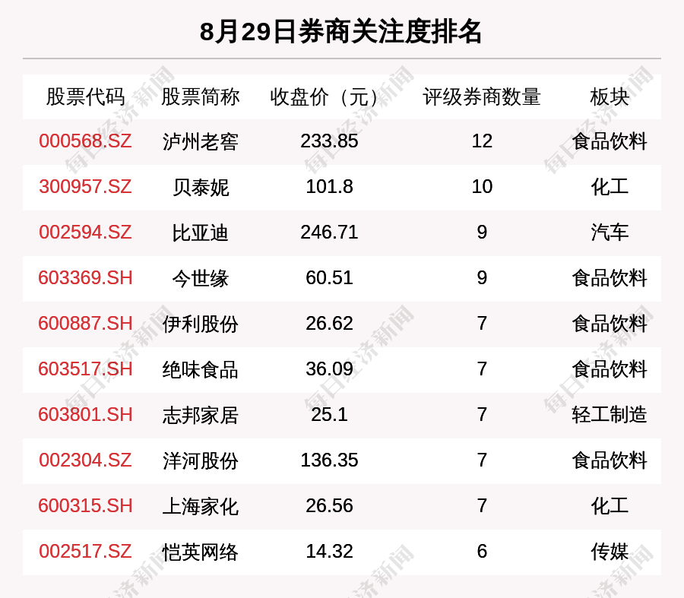Select stock code 002594.SZ
Screen dimensions: 684x598
pos(85,232)
